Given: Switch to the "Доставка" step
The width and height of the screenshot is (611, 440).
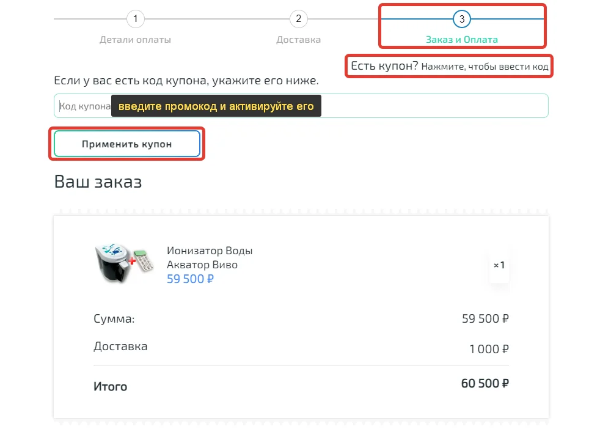Looking at the screenshot, I should pyautogui.click(x=298, y=39).
